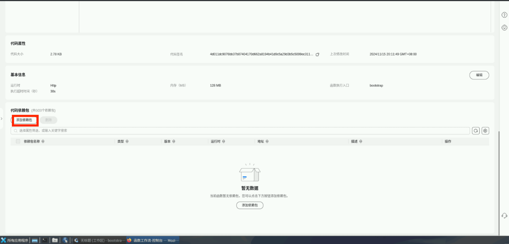Click the page vertical scrollbar
This screenshot has height=244, width=509.
tap(499, 183)
